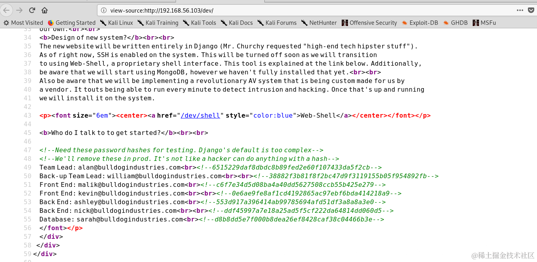537x262 pixels.
Task: Click malik's hash comment on line 51
Action: tap(293, 185)
